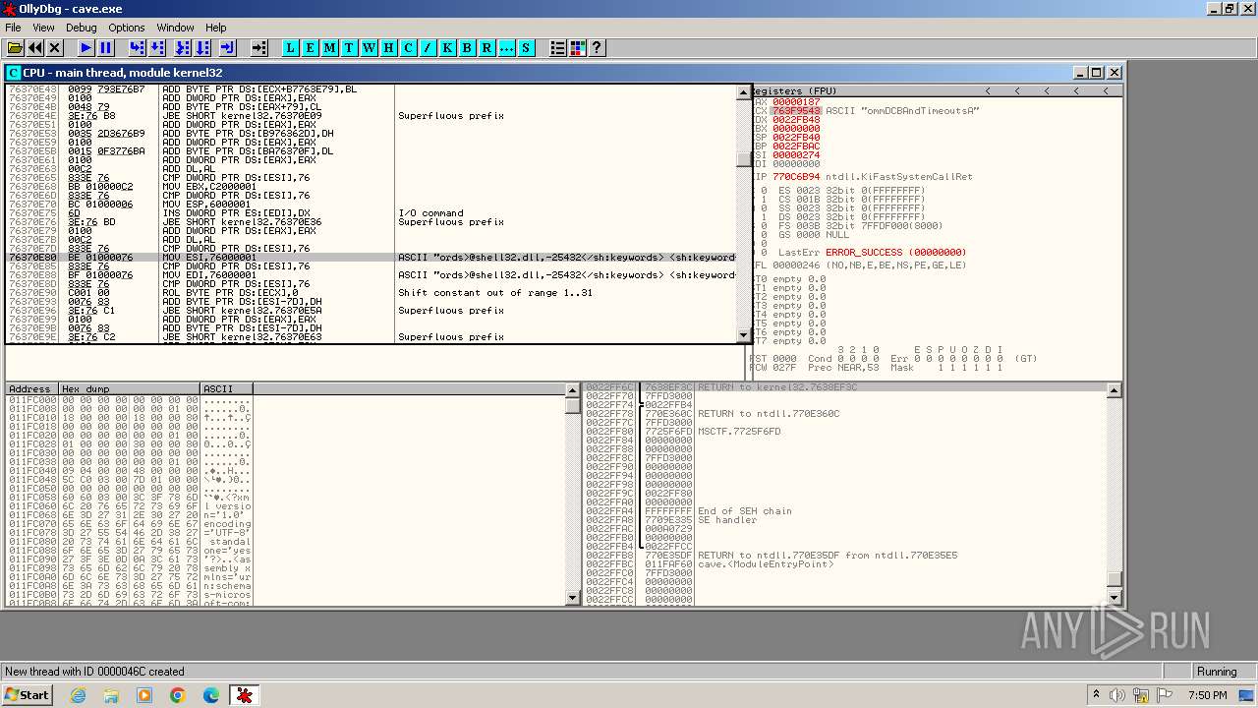This screenshot has width=1258, height=708.
Task: Show Log window via L button
Action: [290, 47]
